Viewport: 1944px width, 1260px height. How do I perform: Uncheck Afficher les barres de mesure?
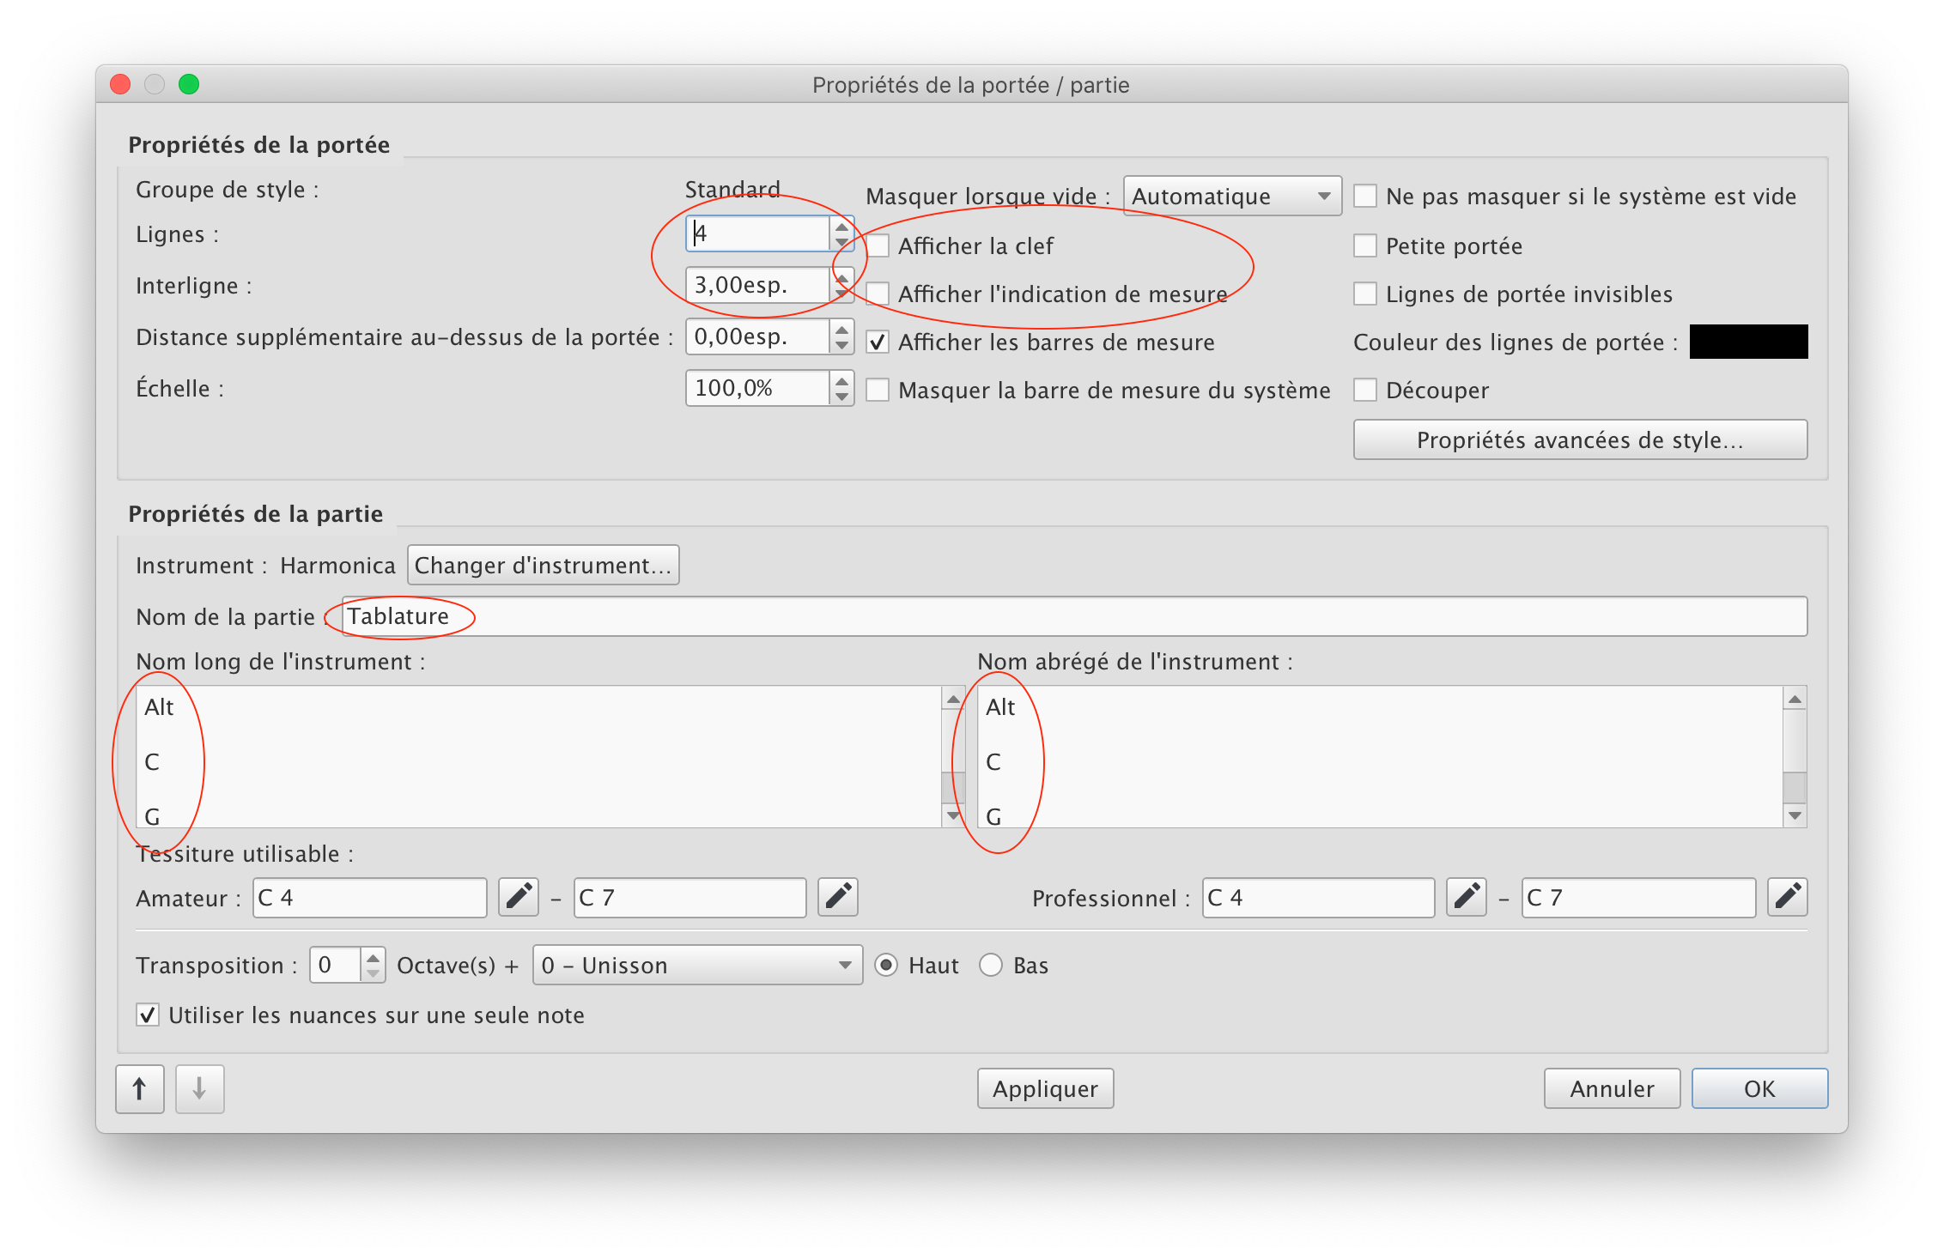click(878, 342)
